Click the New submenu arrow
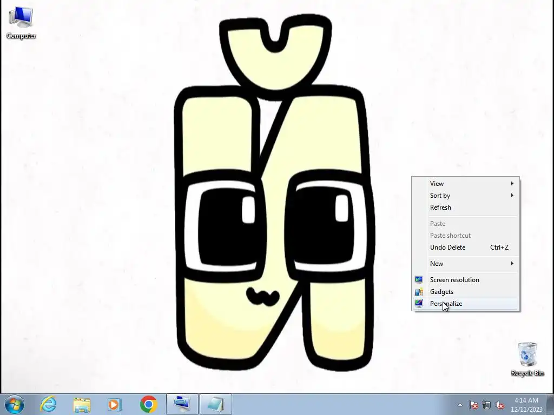The height and width of the screenshot is (415, 554). pyautogui.click(x=512, y=264)
